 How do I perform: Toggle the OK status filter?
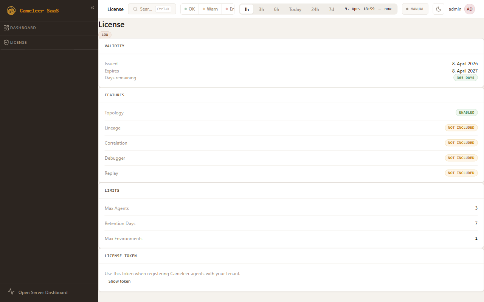[x=190, y=9]
